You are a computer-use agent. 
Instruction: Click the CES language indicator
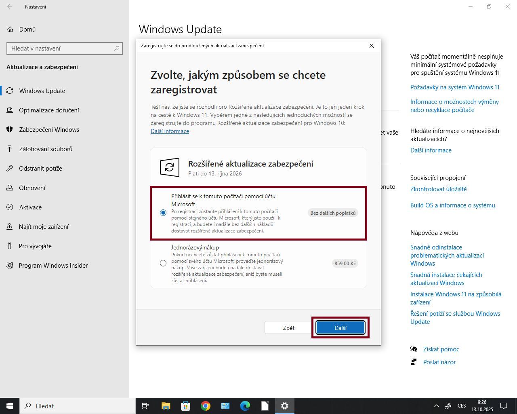[x=462, y=406]
